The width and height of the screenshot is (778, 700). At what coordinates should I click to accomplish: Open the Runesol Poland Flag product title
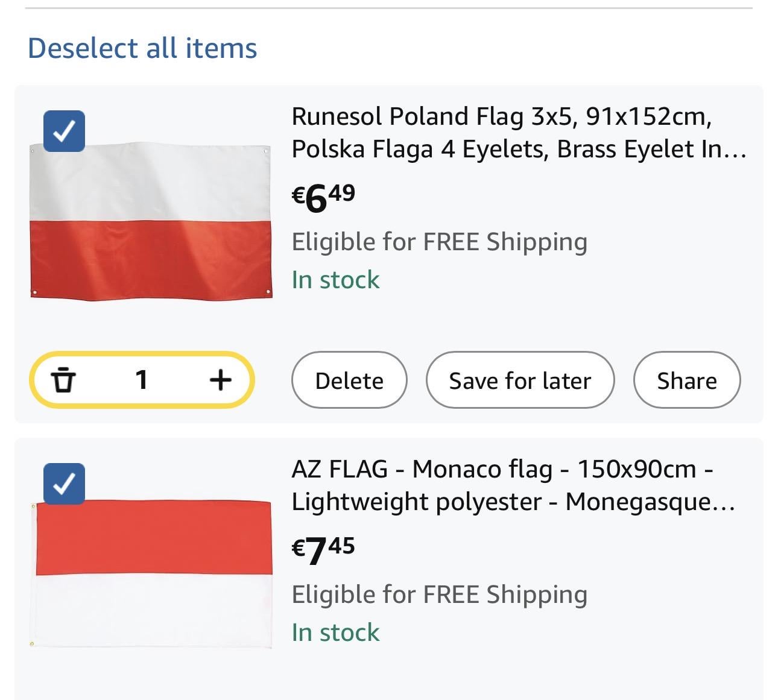(519, 133)
